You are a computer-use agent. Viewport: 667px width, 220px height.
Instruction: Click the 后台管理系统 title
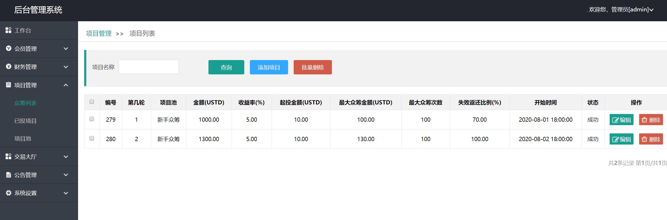38,10
